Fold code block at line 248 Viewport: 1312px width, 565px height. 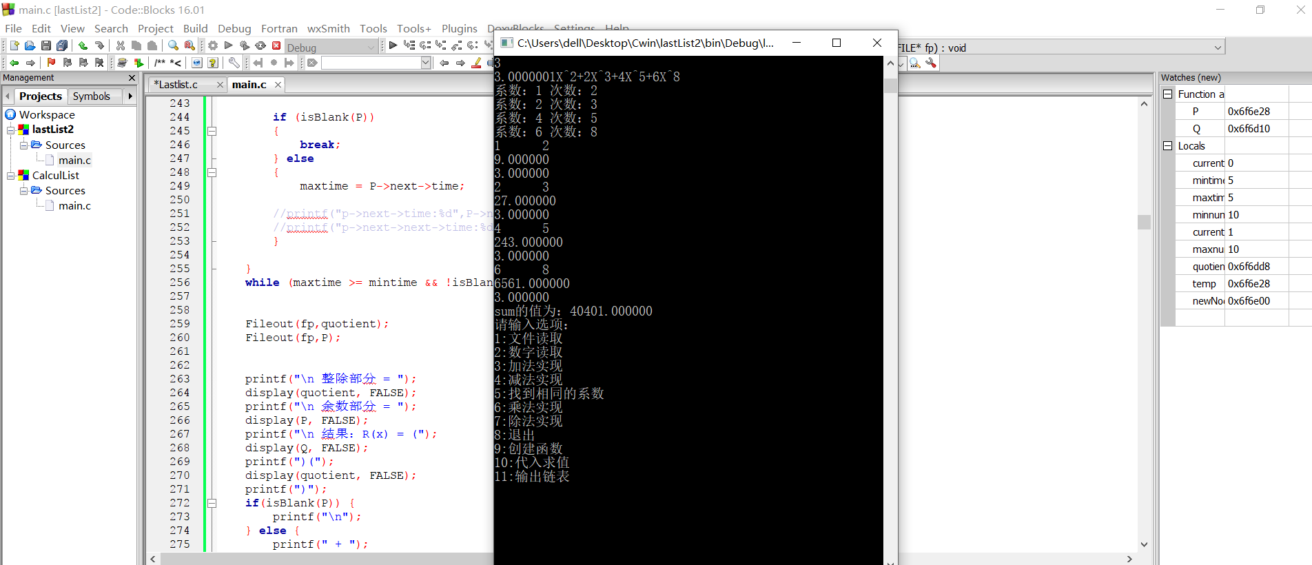212,172
